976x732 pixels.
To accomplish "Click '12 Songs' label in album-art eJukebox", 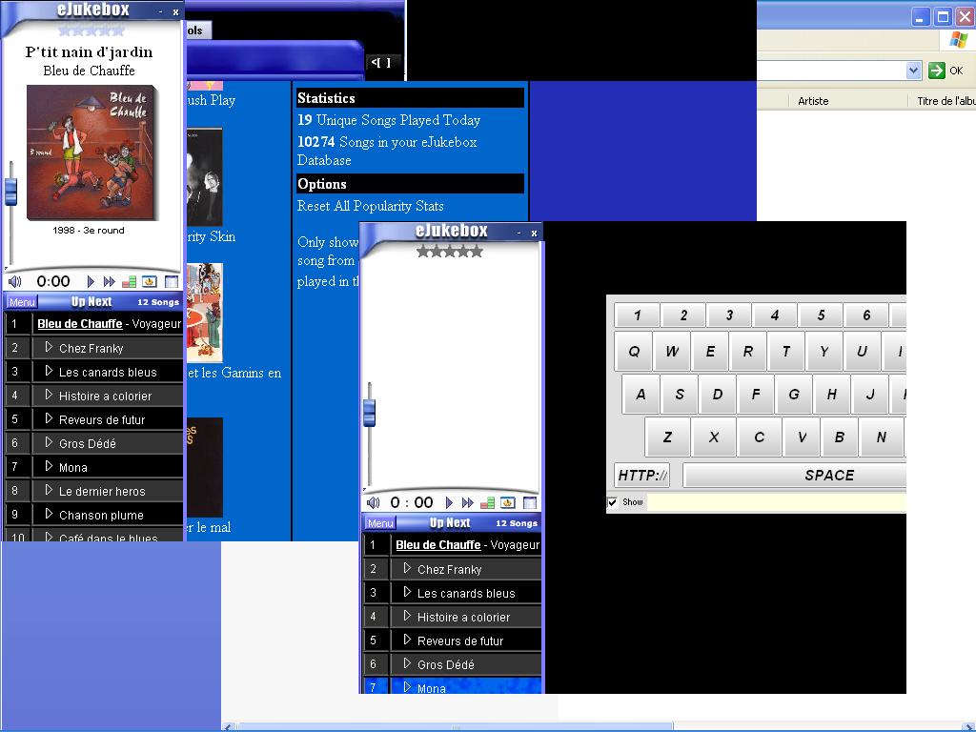I will pyautogui.click(x=158, y=302).
